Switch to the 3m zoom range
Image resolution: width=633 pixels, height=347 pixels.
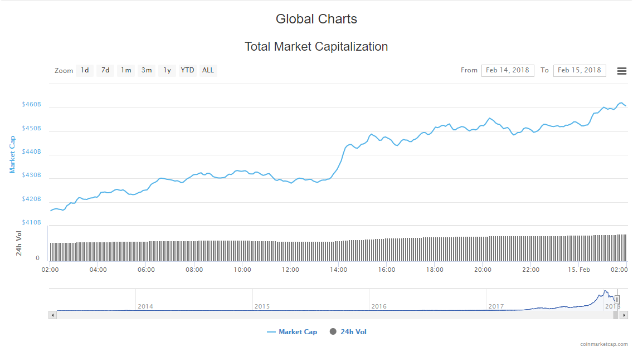[x=146, y=70]
